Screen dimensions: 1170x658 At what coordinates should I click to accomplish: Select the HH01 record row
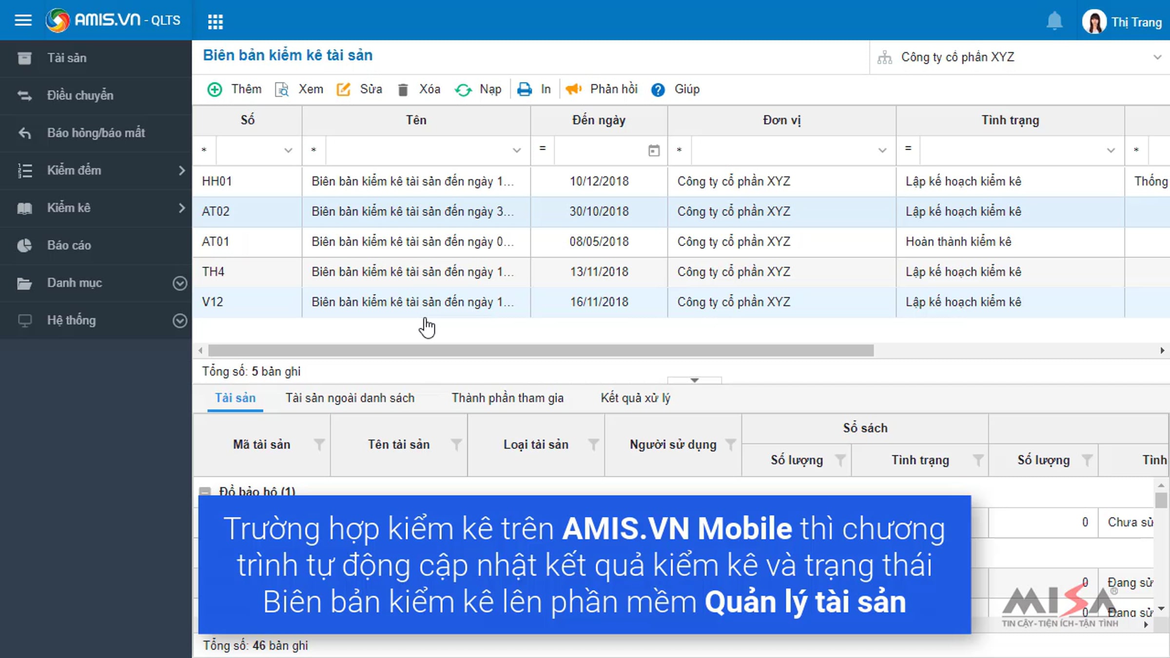(x=681, y=181)
